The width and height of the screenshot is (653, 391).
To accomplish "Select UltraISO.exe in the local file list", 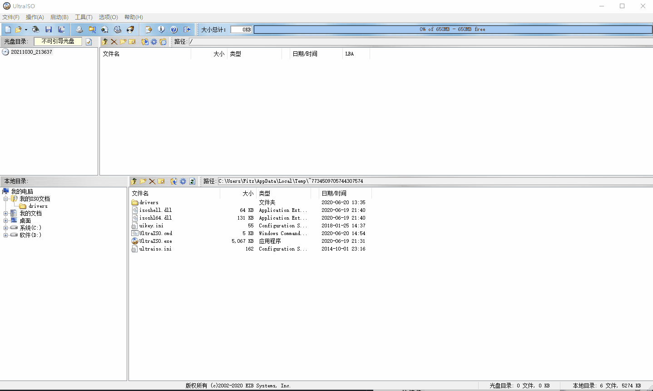I will pyautogui.click(x=155, y=241).
